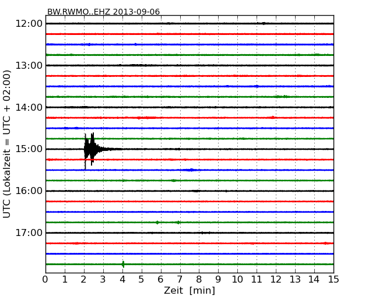Click the x-axis tick label 4
379x303 pixels.
tap(122, 280)
